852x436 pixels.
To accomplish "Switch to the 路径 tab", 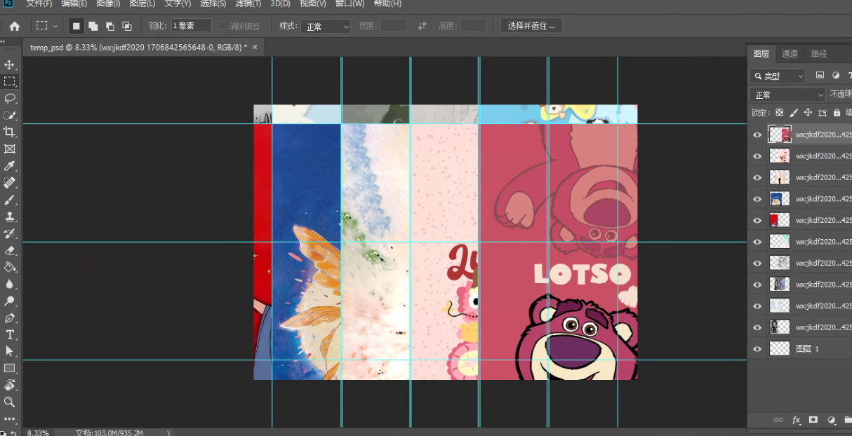I will click(x=819, y=53).
